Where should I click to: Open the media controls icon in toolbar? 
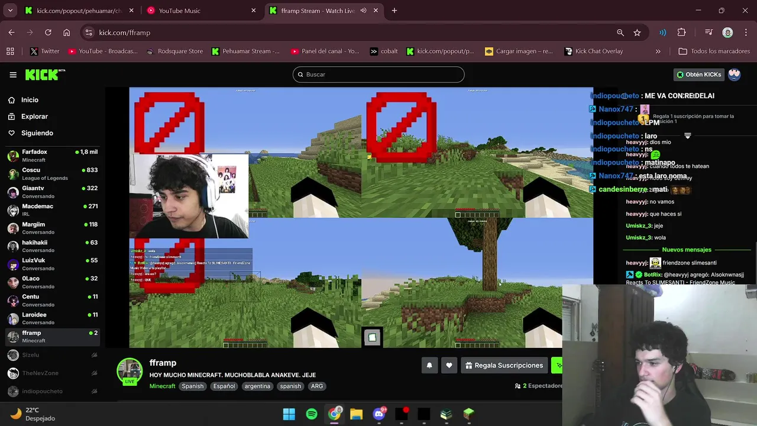point(709,33)
